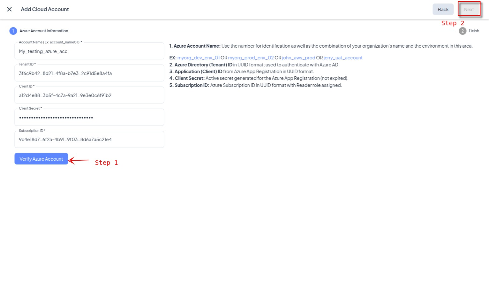Open the john_aws_prod example link
Screen dimensions: 489x282
coord(298,58)
